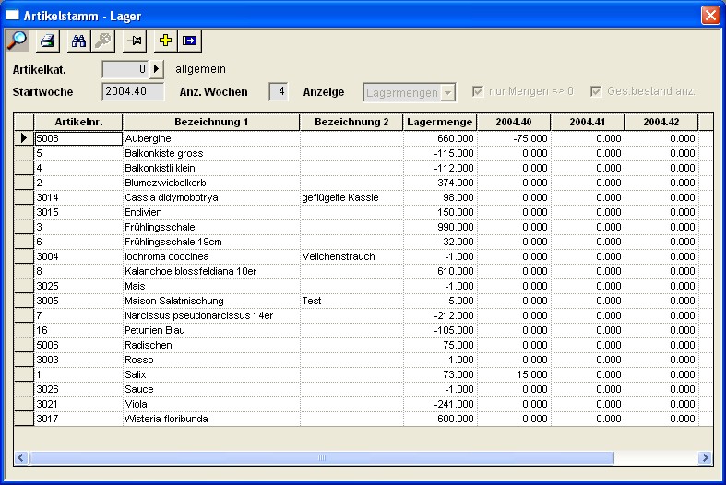Open the Anzeige Lagermengen dropdown

[x=447, y=92]
